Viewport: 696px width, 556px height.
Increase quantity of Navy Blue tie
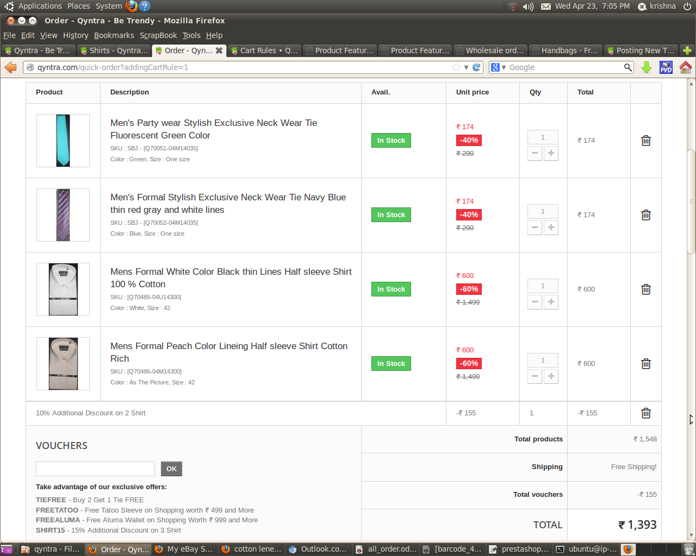pos(551,228)
